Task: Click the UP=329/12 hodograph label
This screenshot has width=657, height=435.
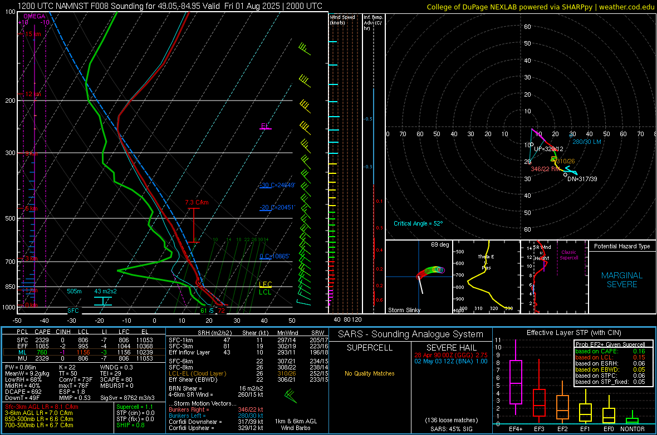Action: (x=548, y=149)
